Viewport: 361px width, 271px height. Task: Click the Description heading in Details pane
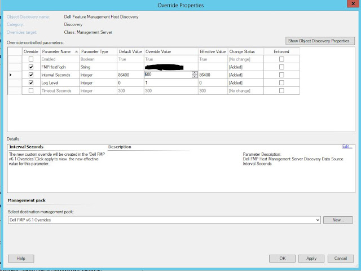click(120, 147)
